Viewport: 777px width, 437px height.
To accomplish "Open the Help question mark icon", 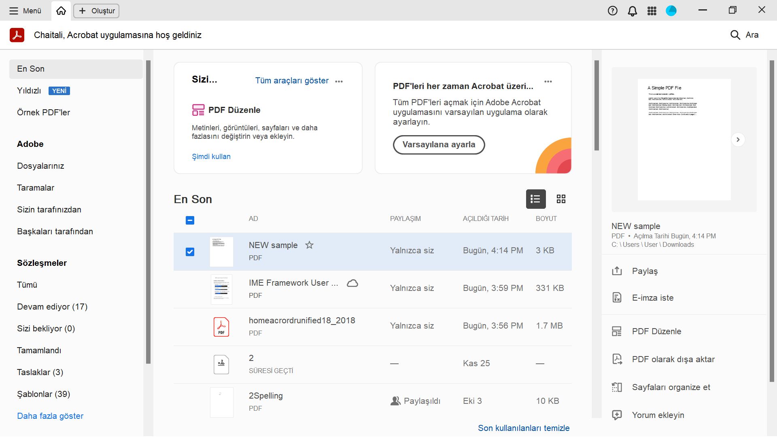I will coord(612,11).
